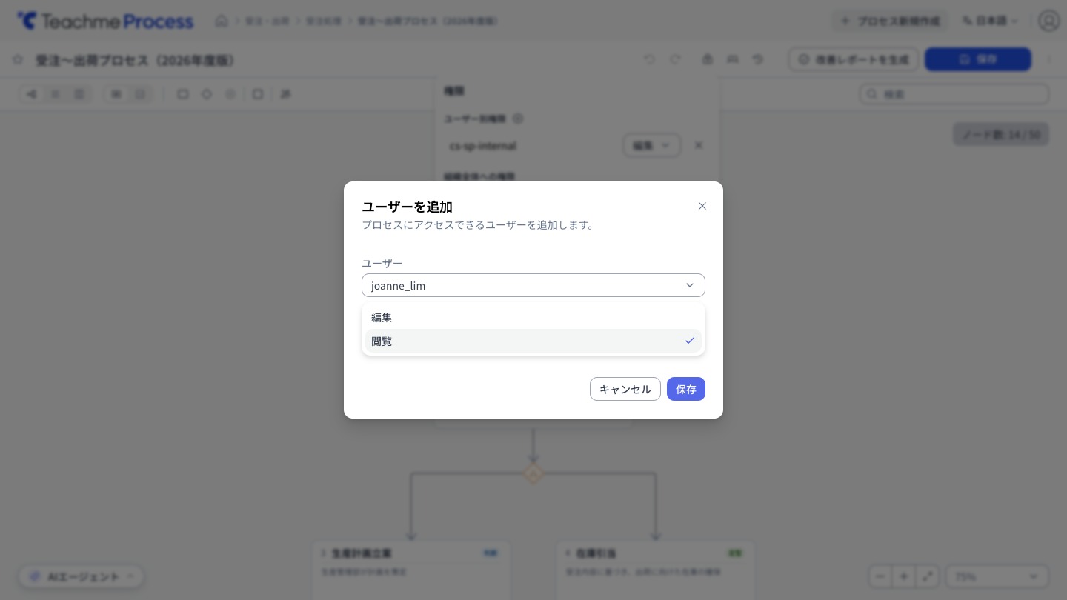The width and height of the screenshot is (1067, 600).
Task: Open the 編集 permission dropdown for cs-sp-internal
Action: coord(651,146)
